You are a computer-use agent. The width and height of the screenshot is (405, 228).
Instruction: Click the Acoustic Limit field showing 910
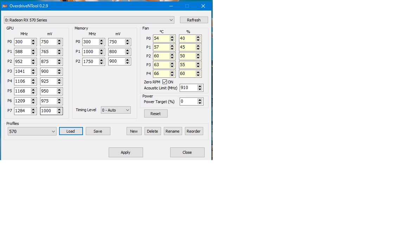click(x=188, y=88)
